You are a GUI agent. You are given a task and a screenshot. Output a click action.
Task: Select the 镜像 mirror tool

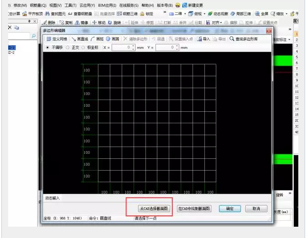[x=82, y=23]
